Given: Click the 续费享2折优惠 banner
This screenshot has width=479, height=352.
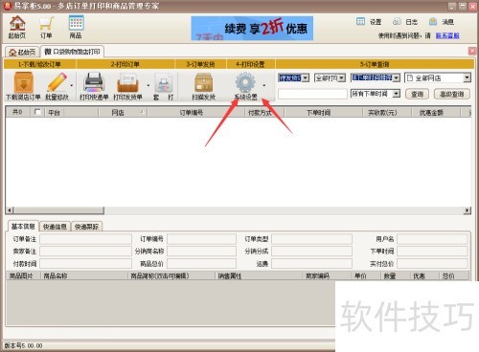Looking at the screenshot, I should tap(252, 29).
